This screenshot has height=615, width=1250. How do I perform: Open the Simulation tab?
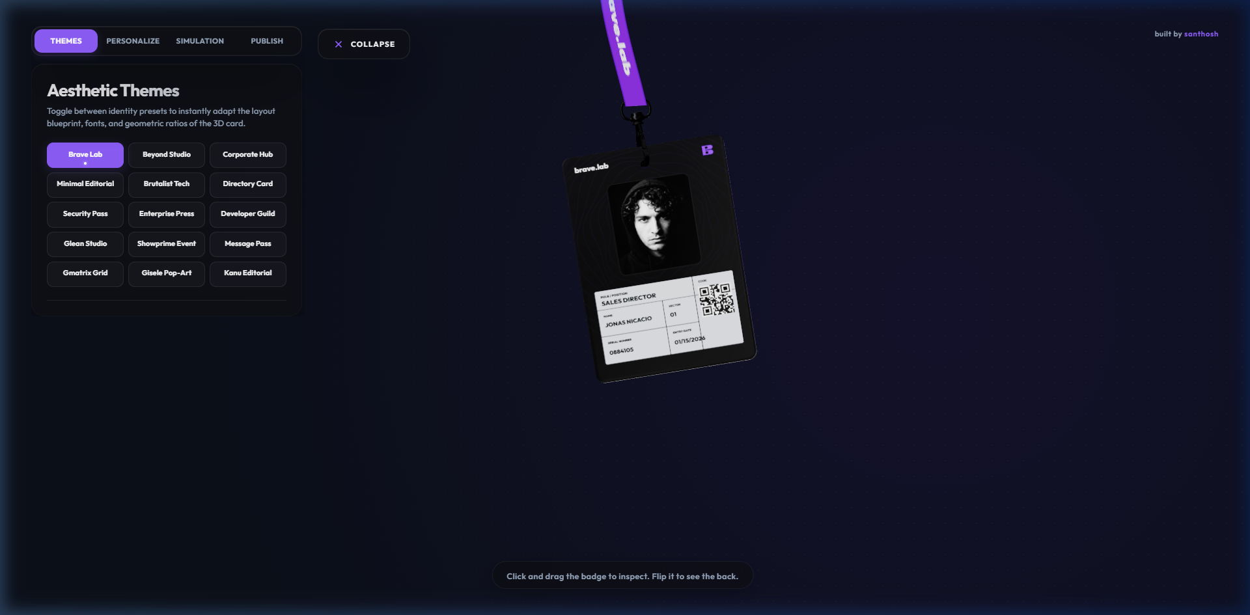pyautogui.click(x=200, y=41)
